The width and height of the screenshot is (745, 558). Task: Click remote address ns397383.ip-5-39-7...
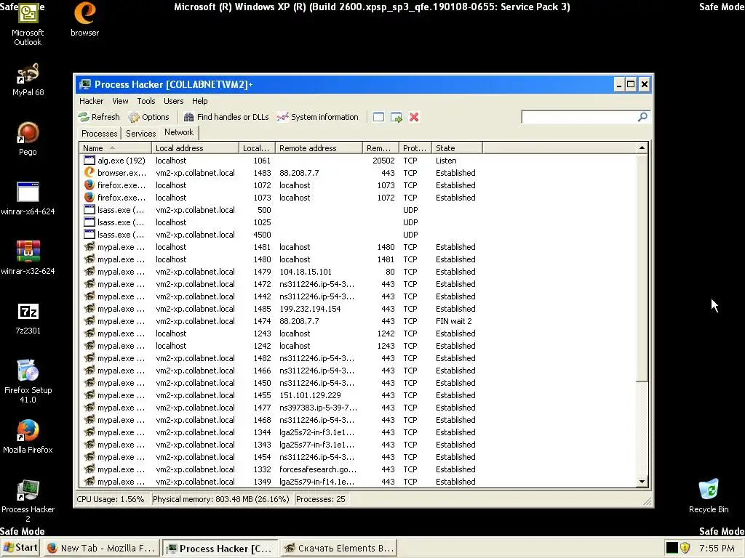point(318,407)
